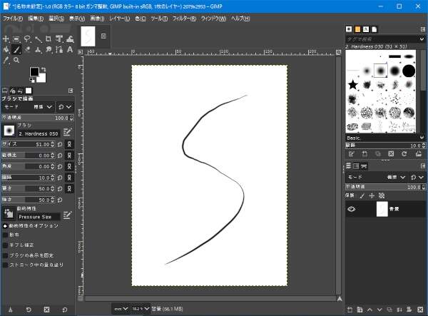Activate the Zoom magnifier tool
The height and width of the screenshot is (316, 428).
(x=16, y=60)
